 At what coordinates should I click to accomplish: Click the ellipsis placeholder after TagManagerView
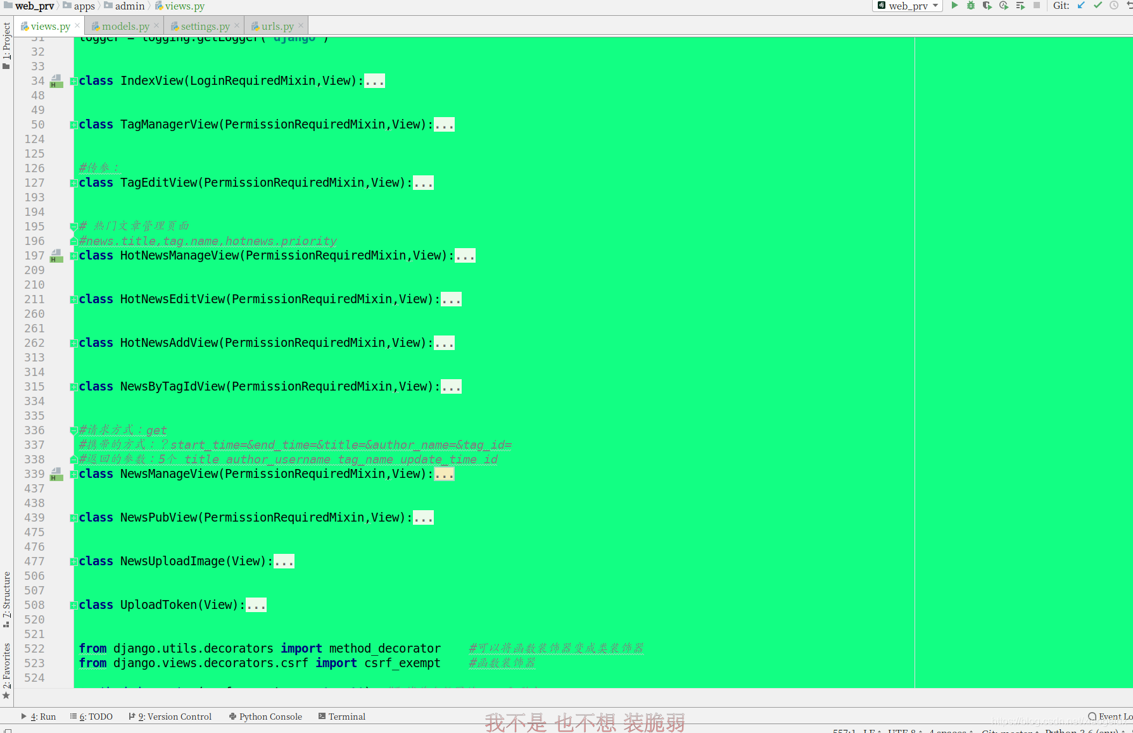point(444,125)
